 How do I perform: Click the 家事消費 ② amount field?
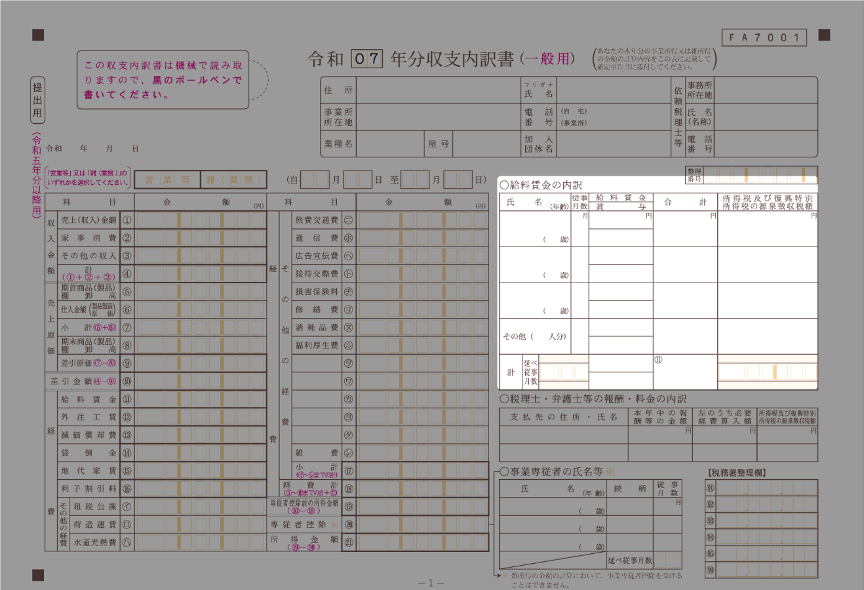tap(201, 238)
